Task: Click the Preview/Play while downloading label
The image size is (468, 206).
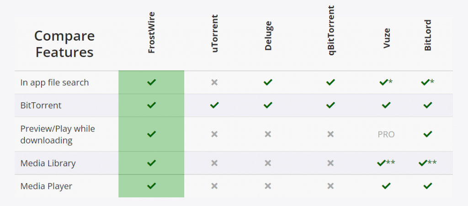Action: point(58,134)
